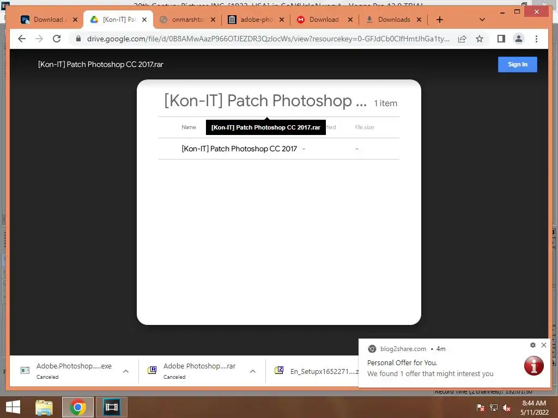Dismiss the blog2share notification
The image size is (558, 418).
(544, 345)
